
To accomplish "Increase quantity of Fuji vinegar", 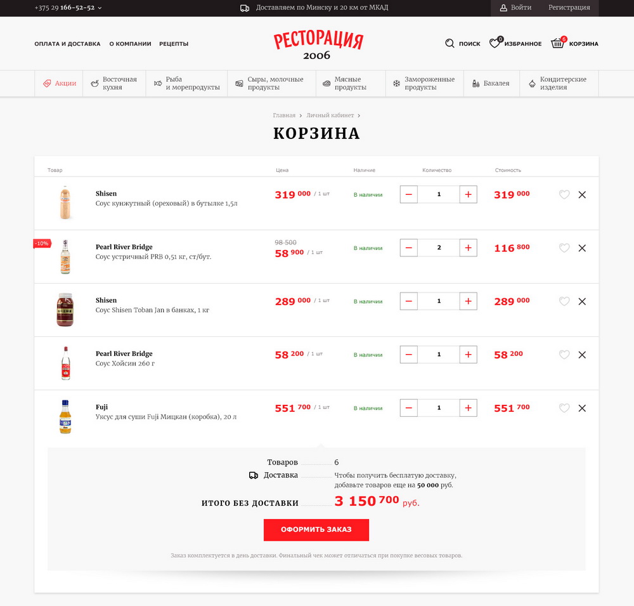I will (x=469, y=407).
